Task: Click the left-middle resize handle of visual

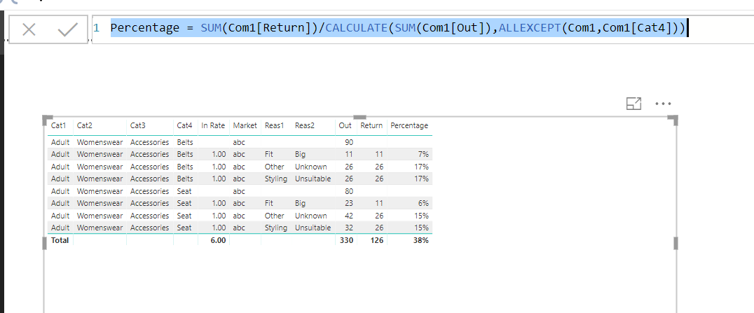Action: coord(46,243)
